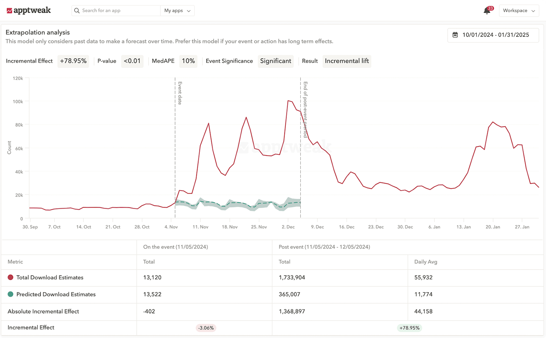The width and height of the screenshot is (546, 338).
Task: Toggle visibility of the Total Download Estimates series
Action: pyautogui.click(x=50, y=277)
